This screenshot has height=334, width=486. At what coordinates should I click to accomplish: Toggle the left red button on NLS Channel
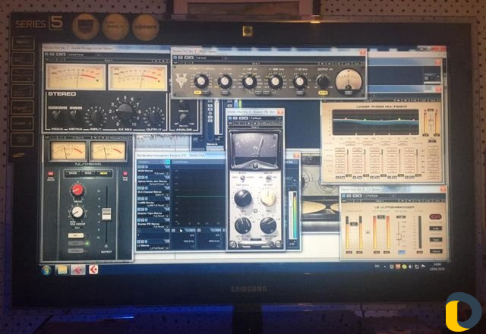pyautogui.click(x=51, y=174)
